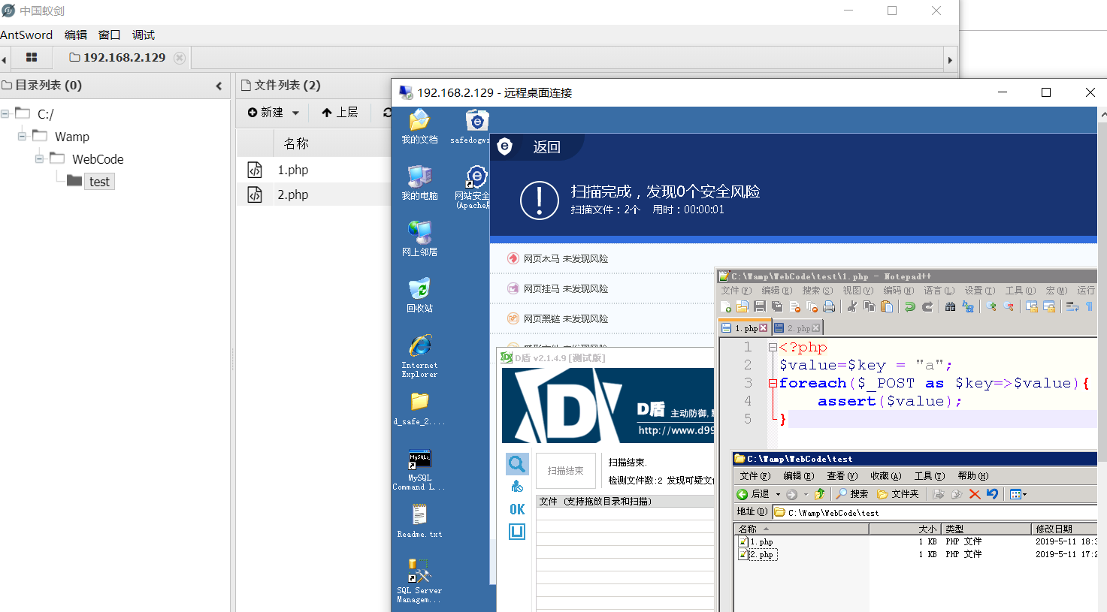1107x612 pixels.
Task: Collapse the foreach code fold marker
Action: coord(773,383)
